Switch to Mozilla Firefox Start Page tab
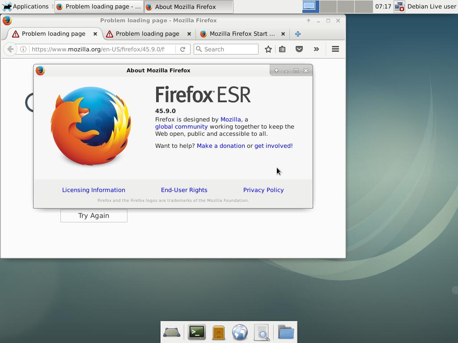This screenshot has height=343, width=458. tap(242, 34)
